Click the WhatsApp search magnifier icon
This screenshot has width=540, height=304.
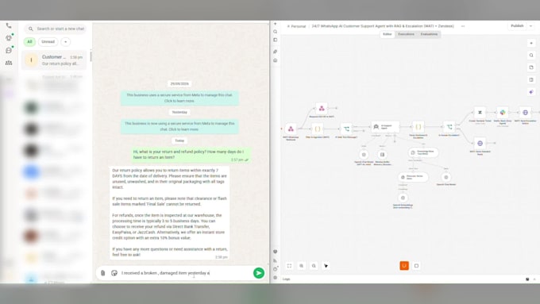31,29
